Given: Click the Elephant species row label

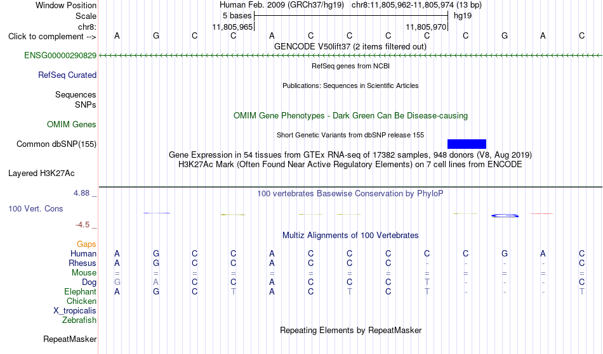Looking at the screenshot, I should coord(80,292).
